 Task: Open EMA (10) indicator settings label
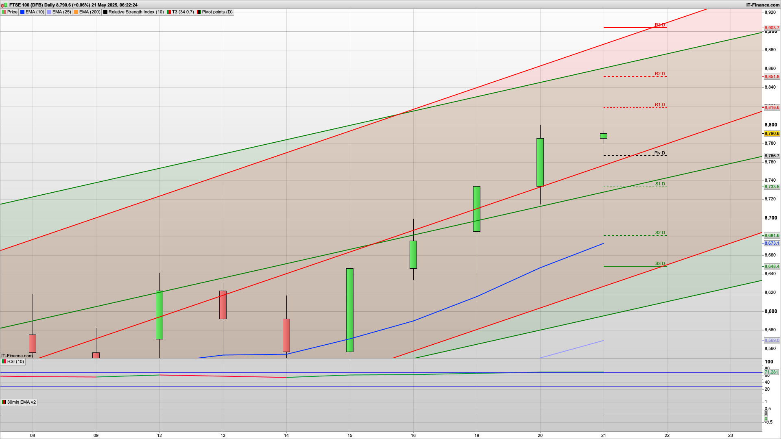point(35,12)
